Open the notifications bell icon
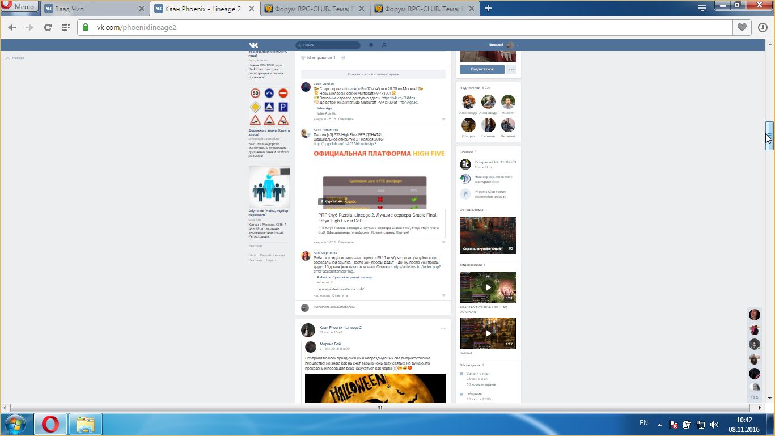Viewport: 775px width, 436px height. 371,45
